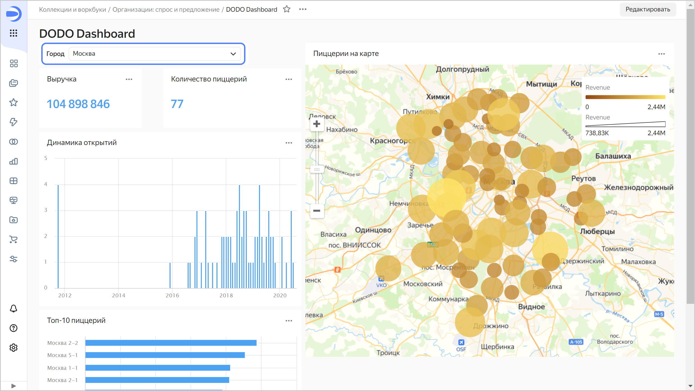
Task: Open the all services grid menu
Action: 14,33
